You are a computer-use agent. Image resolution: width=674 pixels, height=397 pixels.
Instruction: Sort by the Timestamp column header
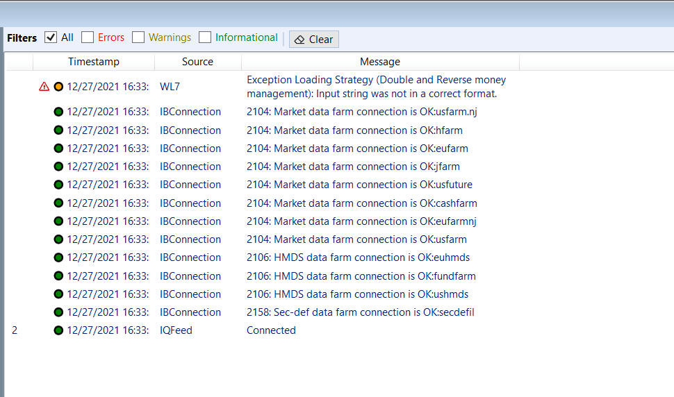[93, 62]
